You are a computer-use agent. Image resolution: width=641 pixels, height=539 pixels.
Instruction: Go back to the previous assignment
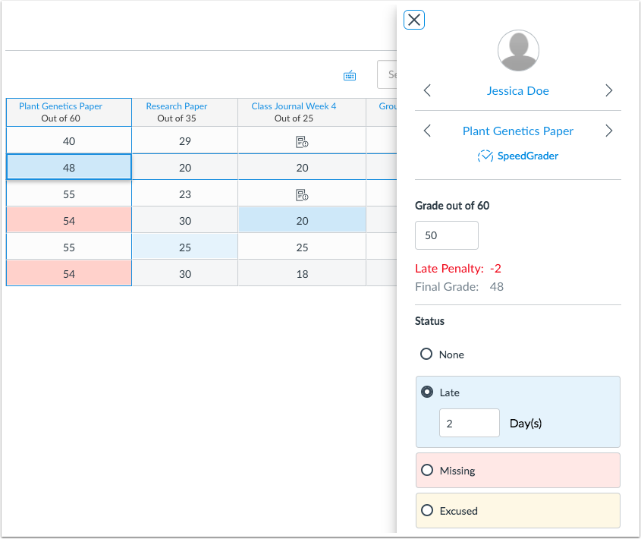tap(427, 131)
